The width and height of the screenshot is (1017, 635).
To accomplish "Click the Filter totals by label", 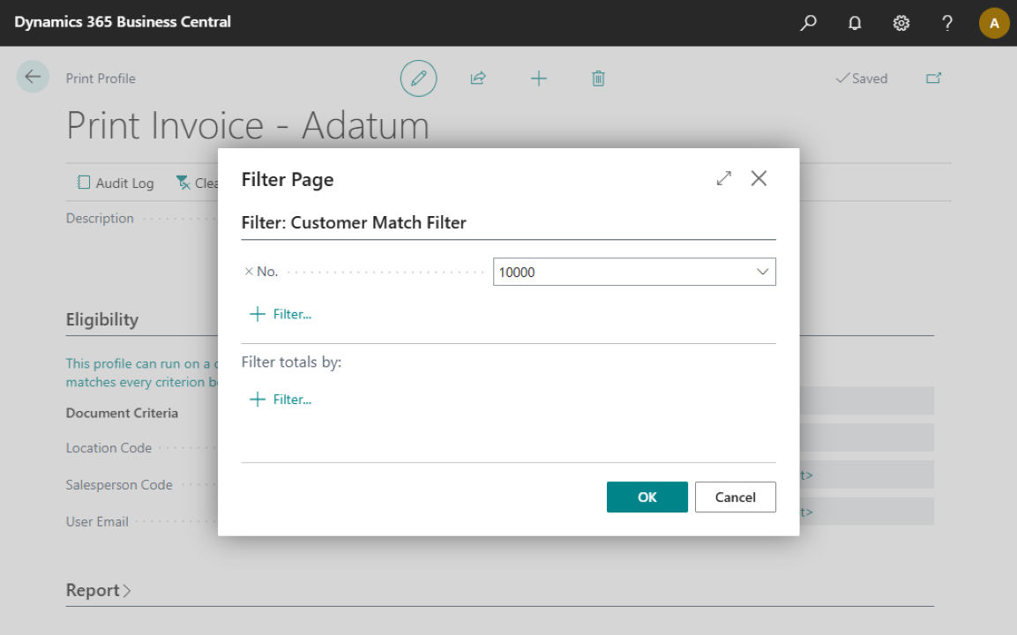I will [291, 362].
